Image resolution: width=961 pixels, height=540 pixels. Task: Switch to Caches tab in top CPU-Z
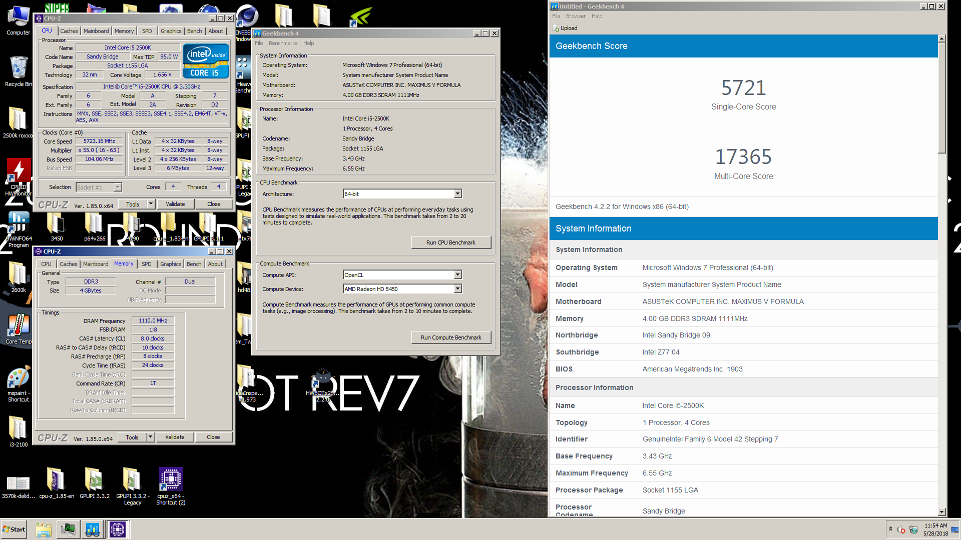[69, 31]
